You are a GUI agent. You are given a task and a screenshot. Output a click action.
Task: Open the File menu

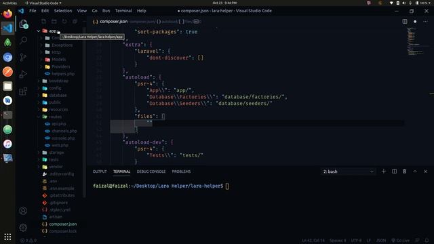click(33, 11)
